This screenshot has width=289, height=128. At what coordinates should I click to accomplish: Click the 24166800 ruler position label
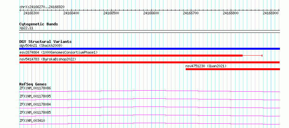click(231, 13)
